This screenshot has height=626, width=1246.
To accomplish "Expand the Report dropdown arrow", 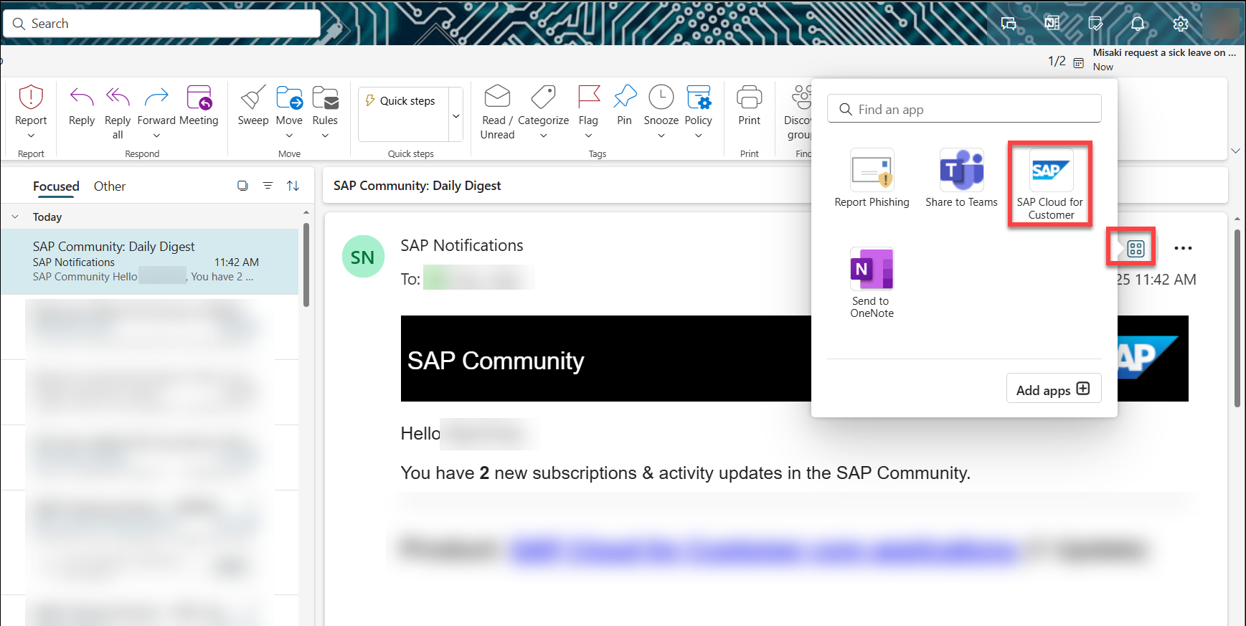I will tap(31, 136).
